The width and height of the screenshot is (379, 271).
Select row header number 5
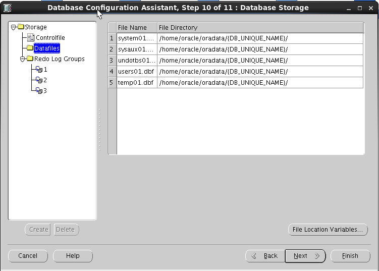coord(112,83)
